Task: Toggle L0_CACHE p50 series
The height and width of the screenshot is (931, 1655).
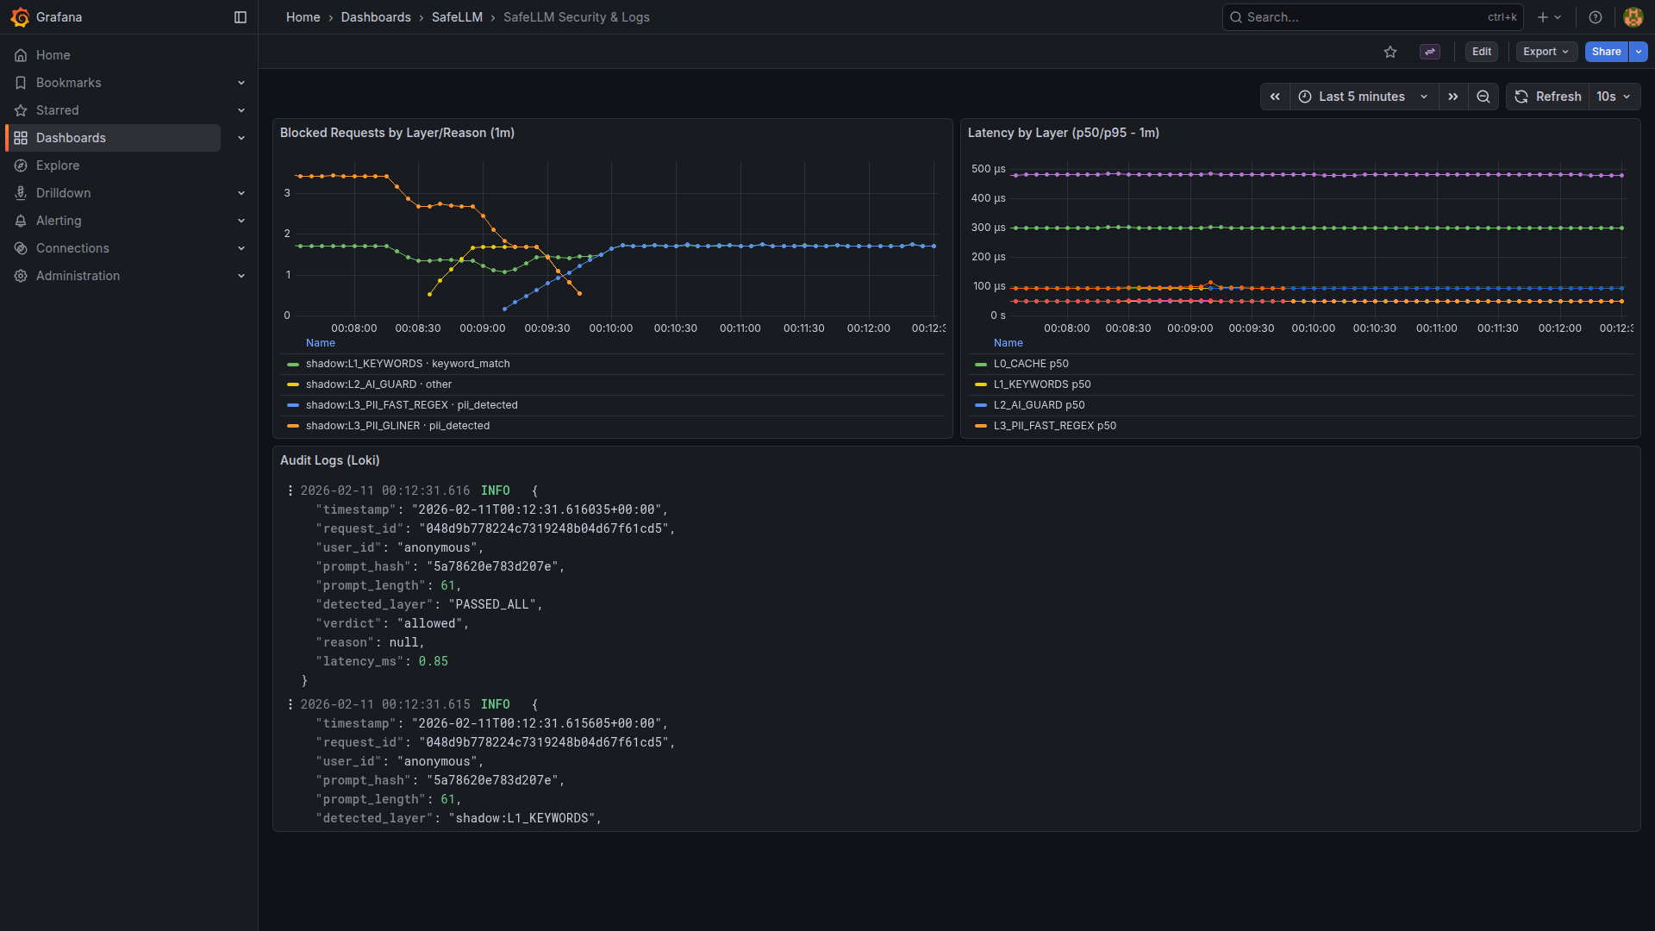Action: pos(1031,364)
